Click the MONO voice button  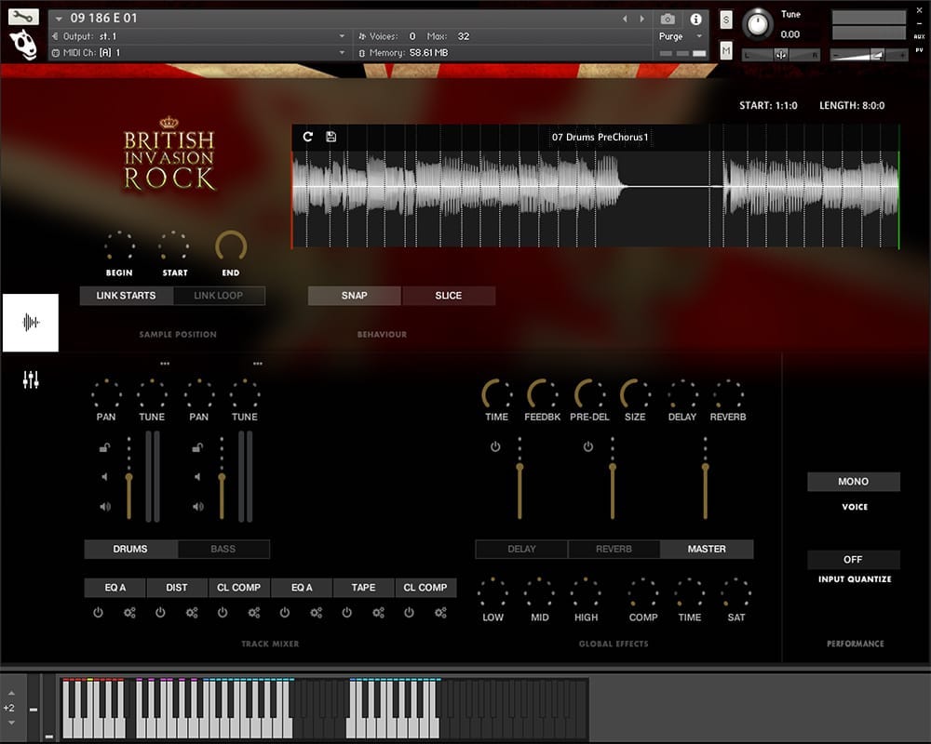(853, 482)
